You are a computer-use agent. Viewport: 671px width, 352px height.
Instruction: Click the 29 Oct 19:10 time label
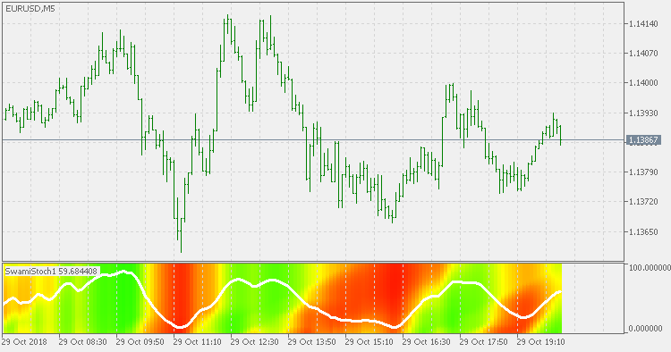(541, 342)
